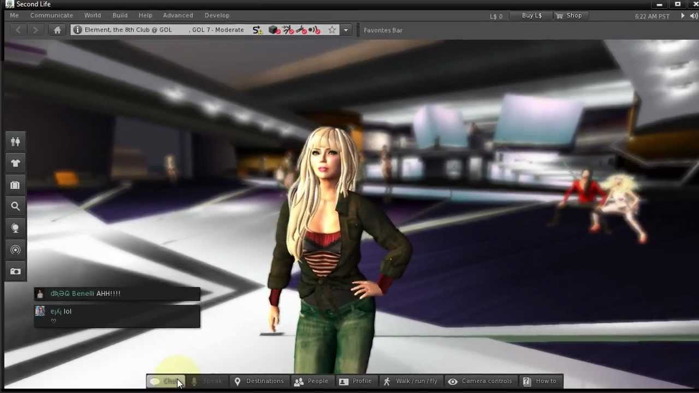Open the Places pin icon in sidebar

(15, 228)
